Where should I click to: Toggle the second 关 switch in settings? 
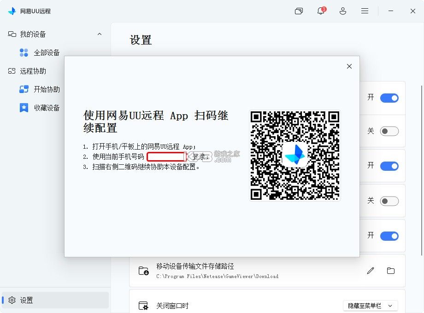(x=389, y=201)
